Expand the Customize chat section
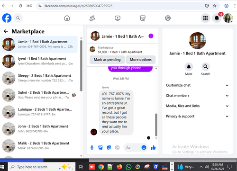 [197, 85]
